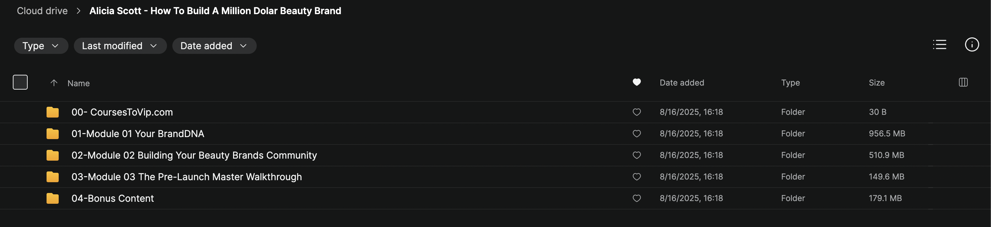991x227 pixels.
Task: Sort by the Date added column header
Action: tap(682, 83)
